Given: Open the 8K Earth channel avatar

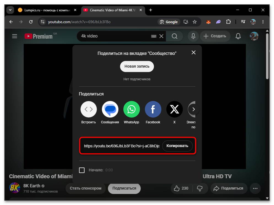Looking at the screenshot, I should coord(15,188).
